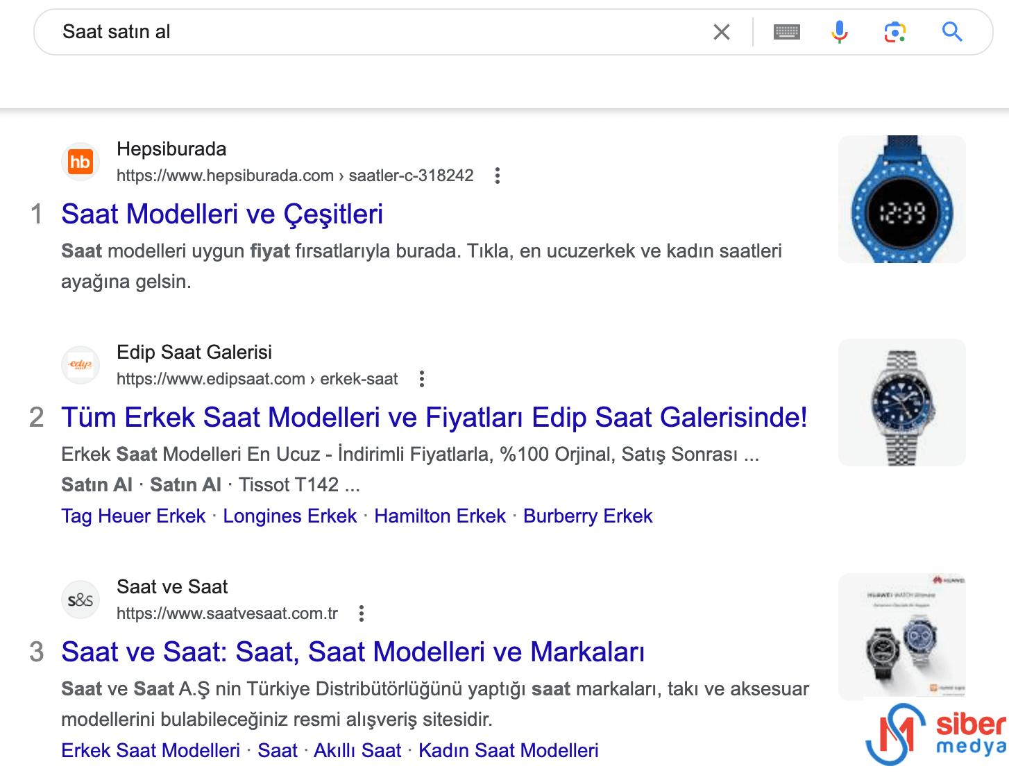Image resolution: width=1009 pixels, height=780 pixels.
Task: Open Google Lens image search
Action: pyautogui.click(x=895, y=32)
